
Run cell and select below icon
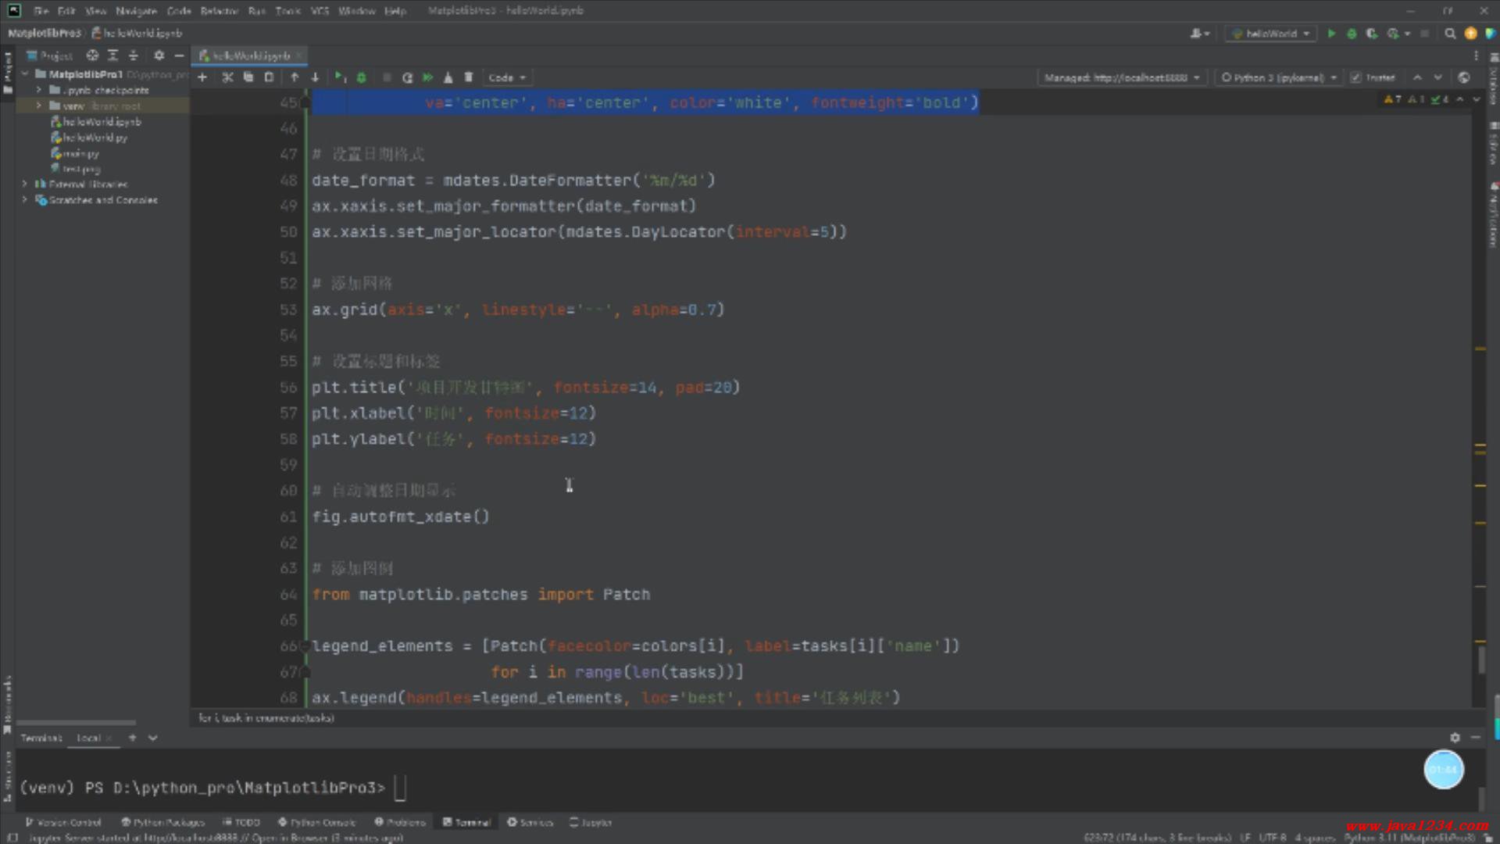click(340, 77)
